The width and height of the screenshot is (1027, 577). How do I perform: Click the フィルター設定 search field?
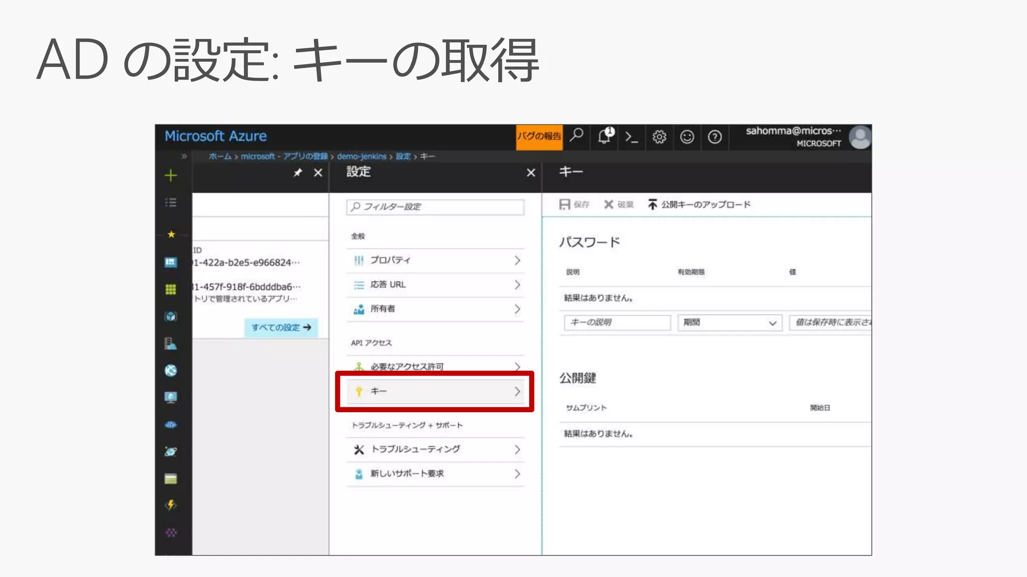[435, 207]
